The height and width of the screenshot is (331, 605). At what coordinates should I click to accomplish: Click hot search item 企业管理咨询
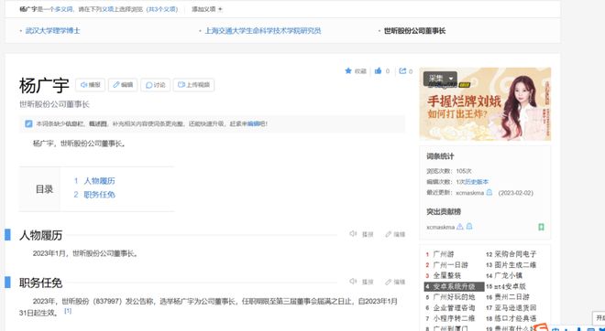pos(454,308)
